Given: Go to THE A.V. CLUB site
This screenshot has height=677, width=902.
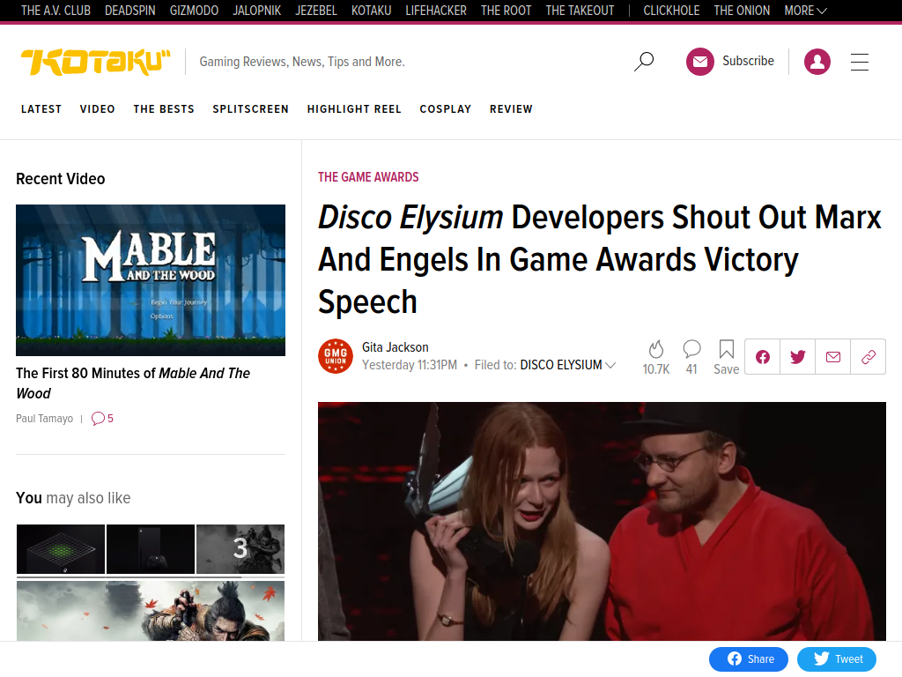Looking at the screenshot, I should click(x=55, y=11).
